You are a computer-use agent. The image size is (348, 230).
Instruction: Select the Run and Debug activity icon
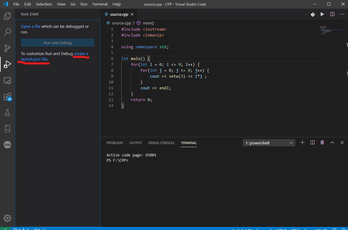(x=7, y=64)
